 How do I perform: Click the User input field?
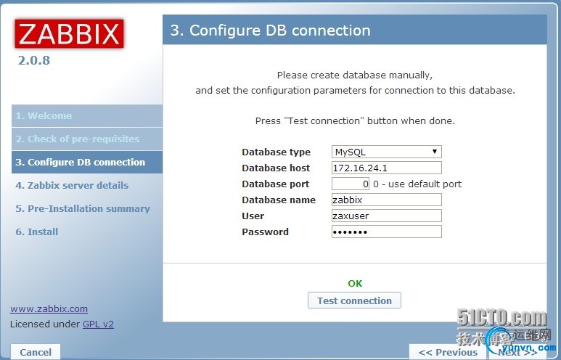[386, 216]
